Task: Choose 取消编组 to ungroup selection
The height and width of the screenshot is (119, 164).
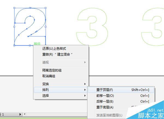Action: click(x=61, y=76)
